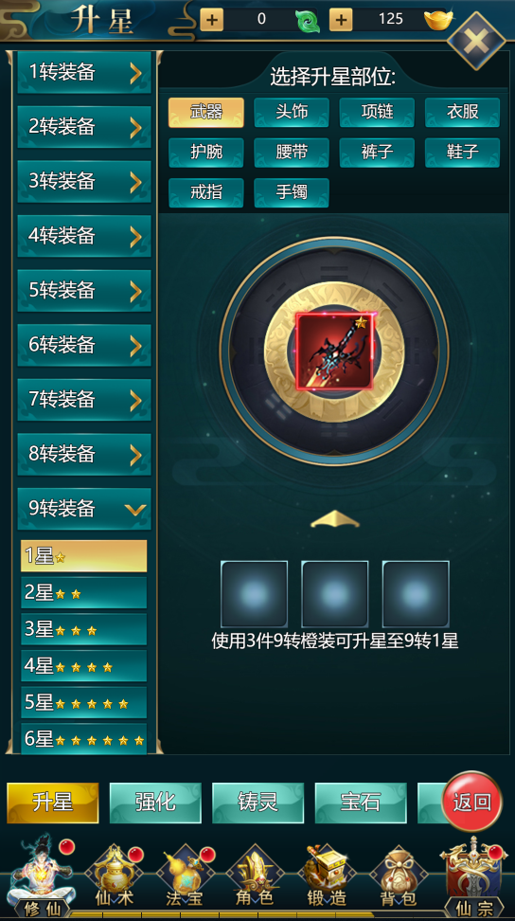515x921 pixels.
Task: Open the 仙宗 sect banner icon
Action: pyautogui.click(x=473, y=876)
